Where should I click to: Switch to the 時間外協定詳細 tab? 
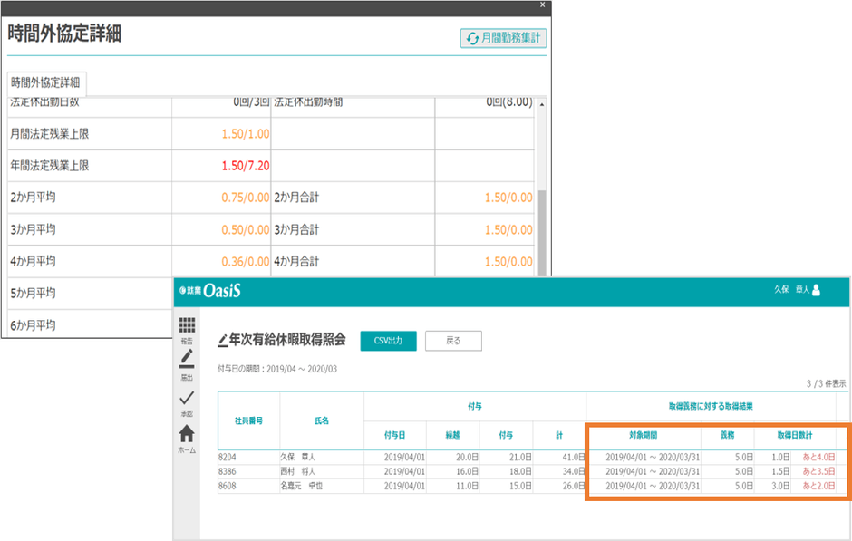pyautogui.click(x=45, y=82)
